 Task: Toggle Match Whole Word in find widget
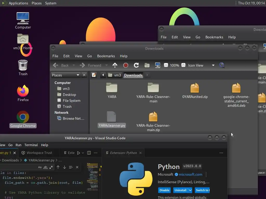45,167
